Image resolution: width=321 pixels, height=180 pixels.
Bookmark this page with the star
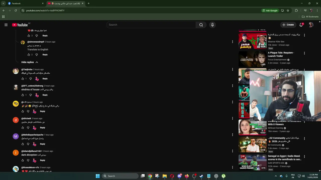[288, 10]
